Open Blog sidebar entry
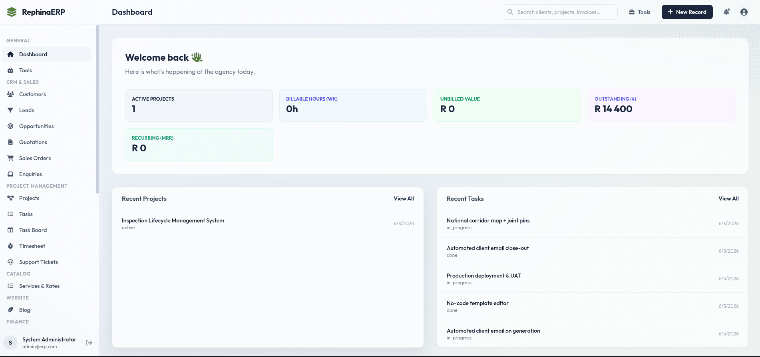 point(47,310)
